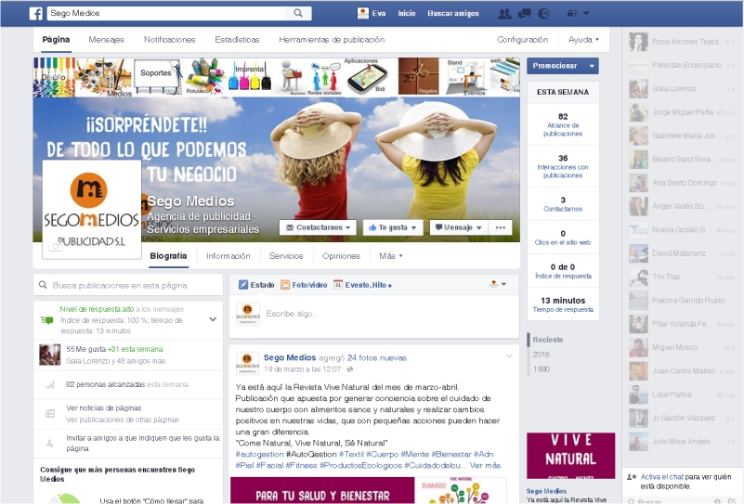This screenshot has width=744, height=504.
Task: Open the Más tab dropdown
Action: [x=391, y=256]
